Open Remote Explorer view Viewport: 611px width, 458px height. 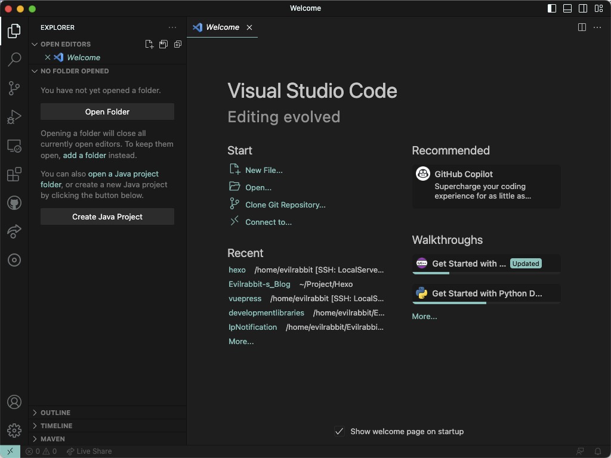14,146
